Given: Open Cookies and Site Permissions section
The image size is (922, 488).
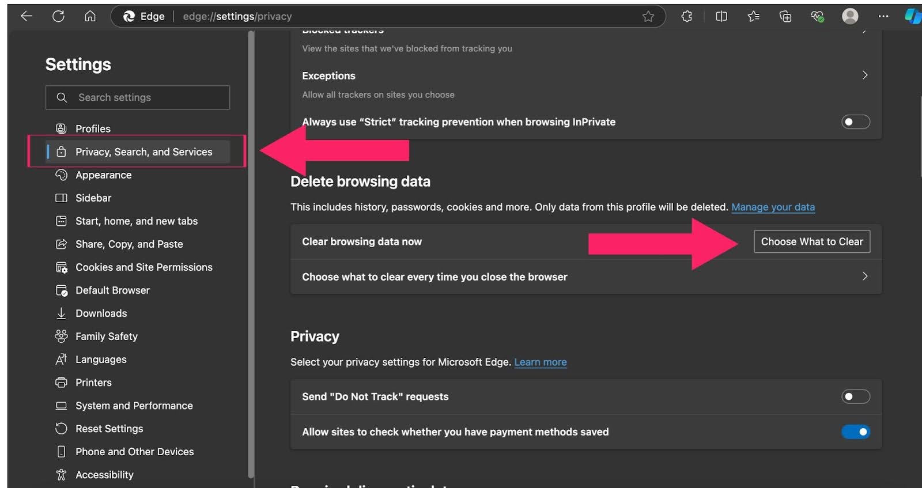Looking at the screenshot, I should pyautogui.click(x=143, y=267).
